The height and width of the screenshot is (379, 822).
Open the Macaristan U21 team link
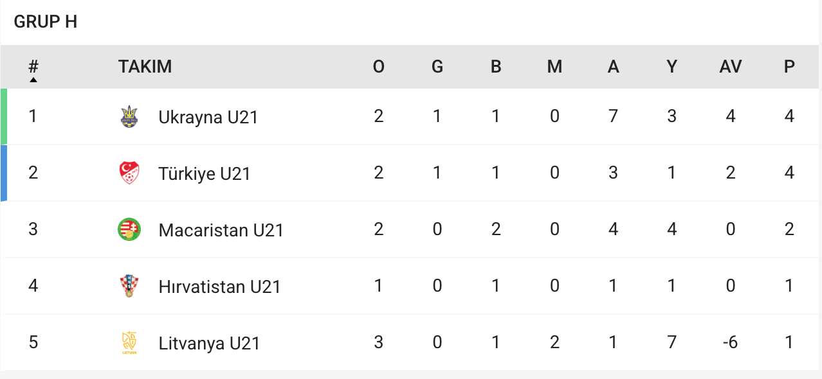coord(221,231)
